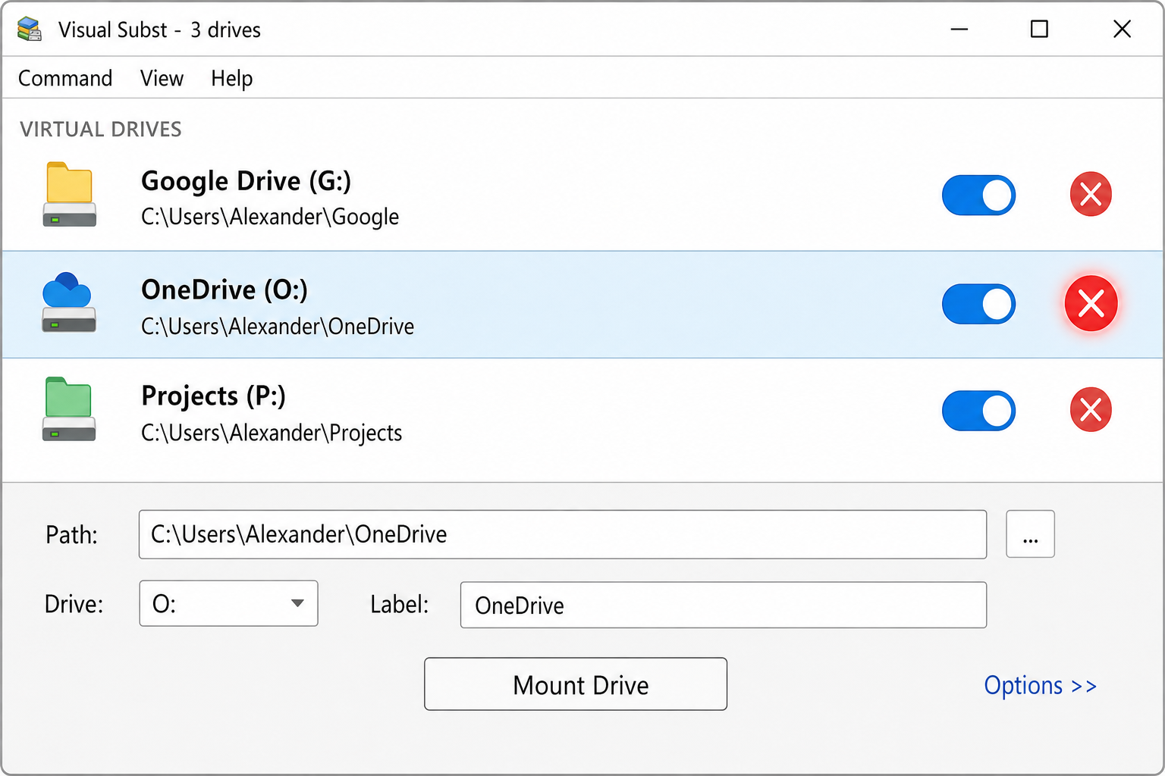Click the VIRTUAL DRIVES heading

point(101,130)
